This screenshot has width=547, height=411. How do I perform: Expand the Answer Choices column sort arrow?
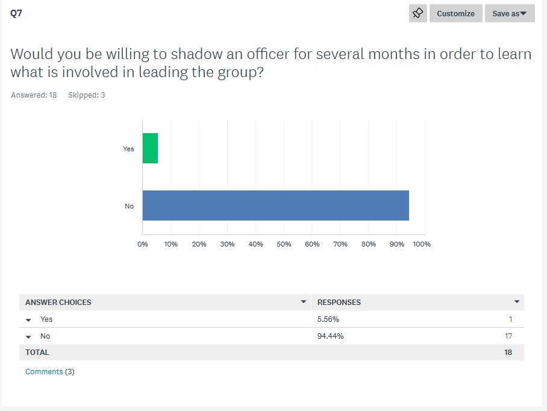[304, 302]
